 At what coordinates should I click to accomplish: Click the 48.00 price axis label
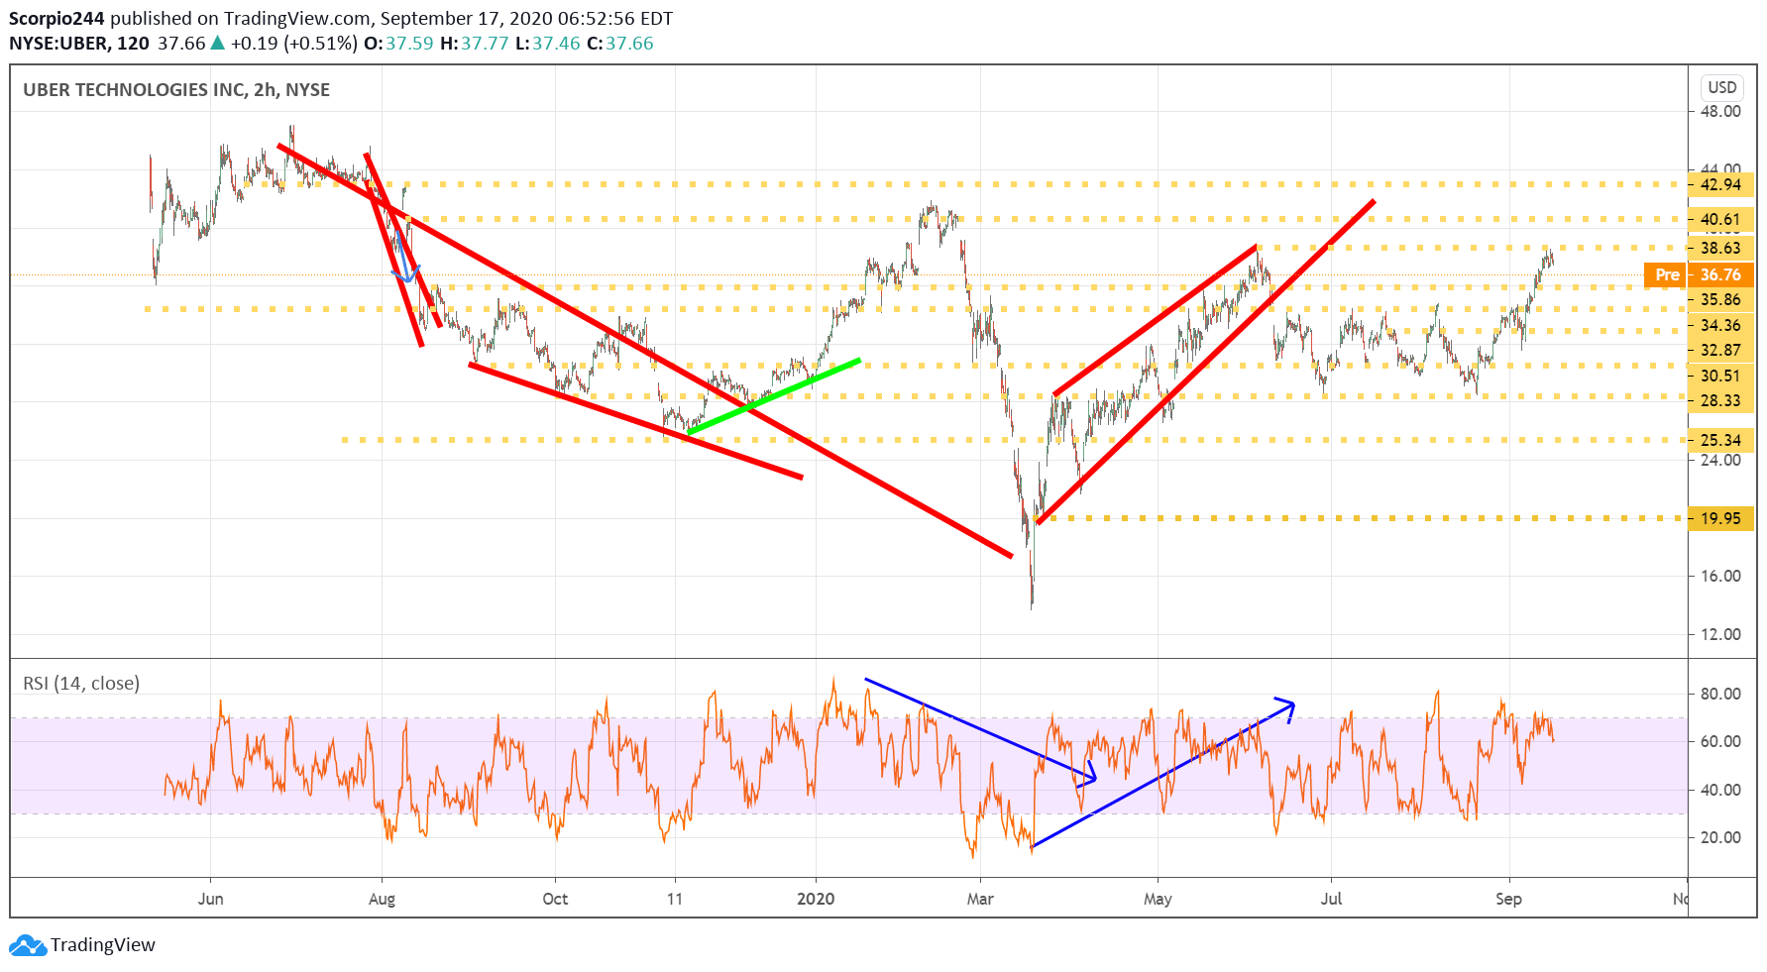pos(1720,111)
